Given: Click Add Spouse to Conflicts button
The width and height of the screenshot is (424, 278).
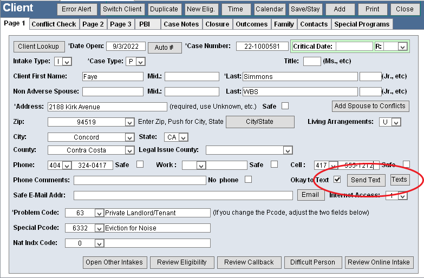Looking at the screenshot, I should (x=370, y=106).
